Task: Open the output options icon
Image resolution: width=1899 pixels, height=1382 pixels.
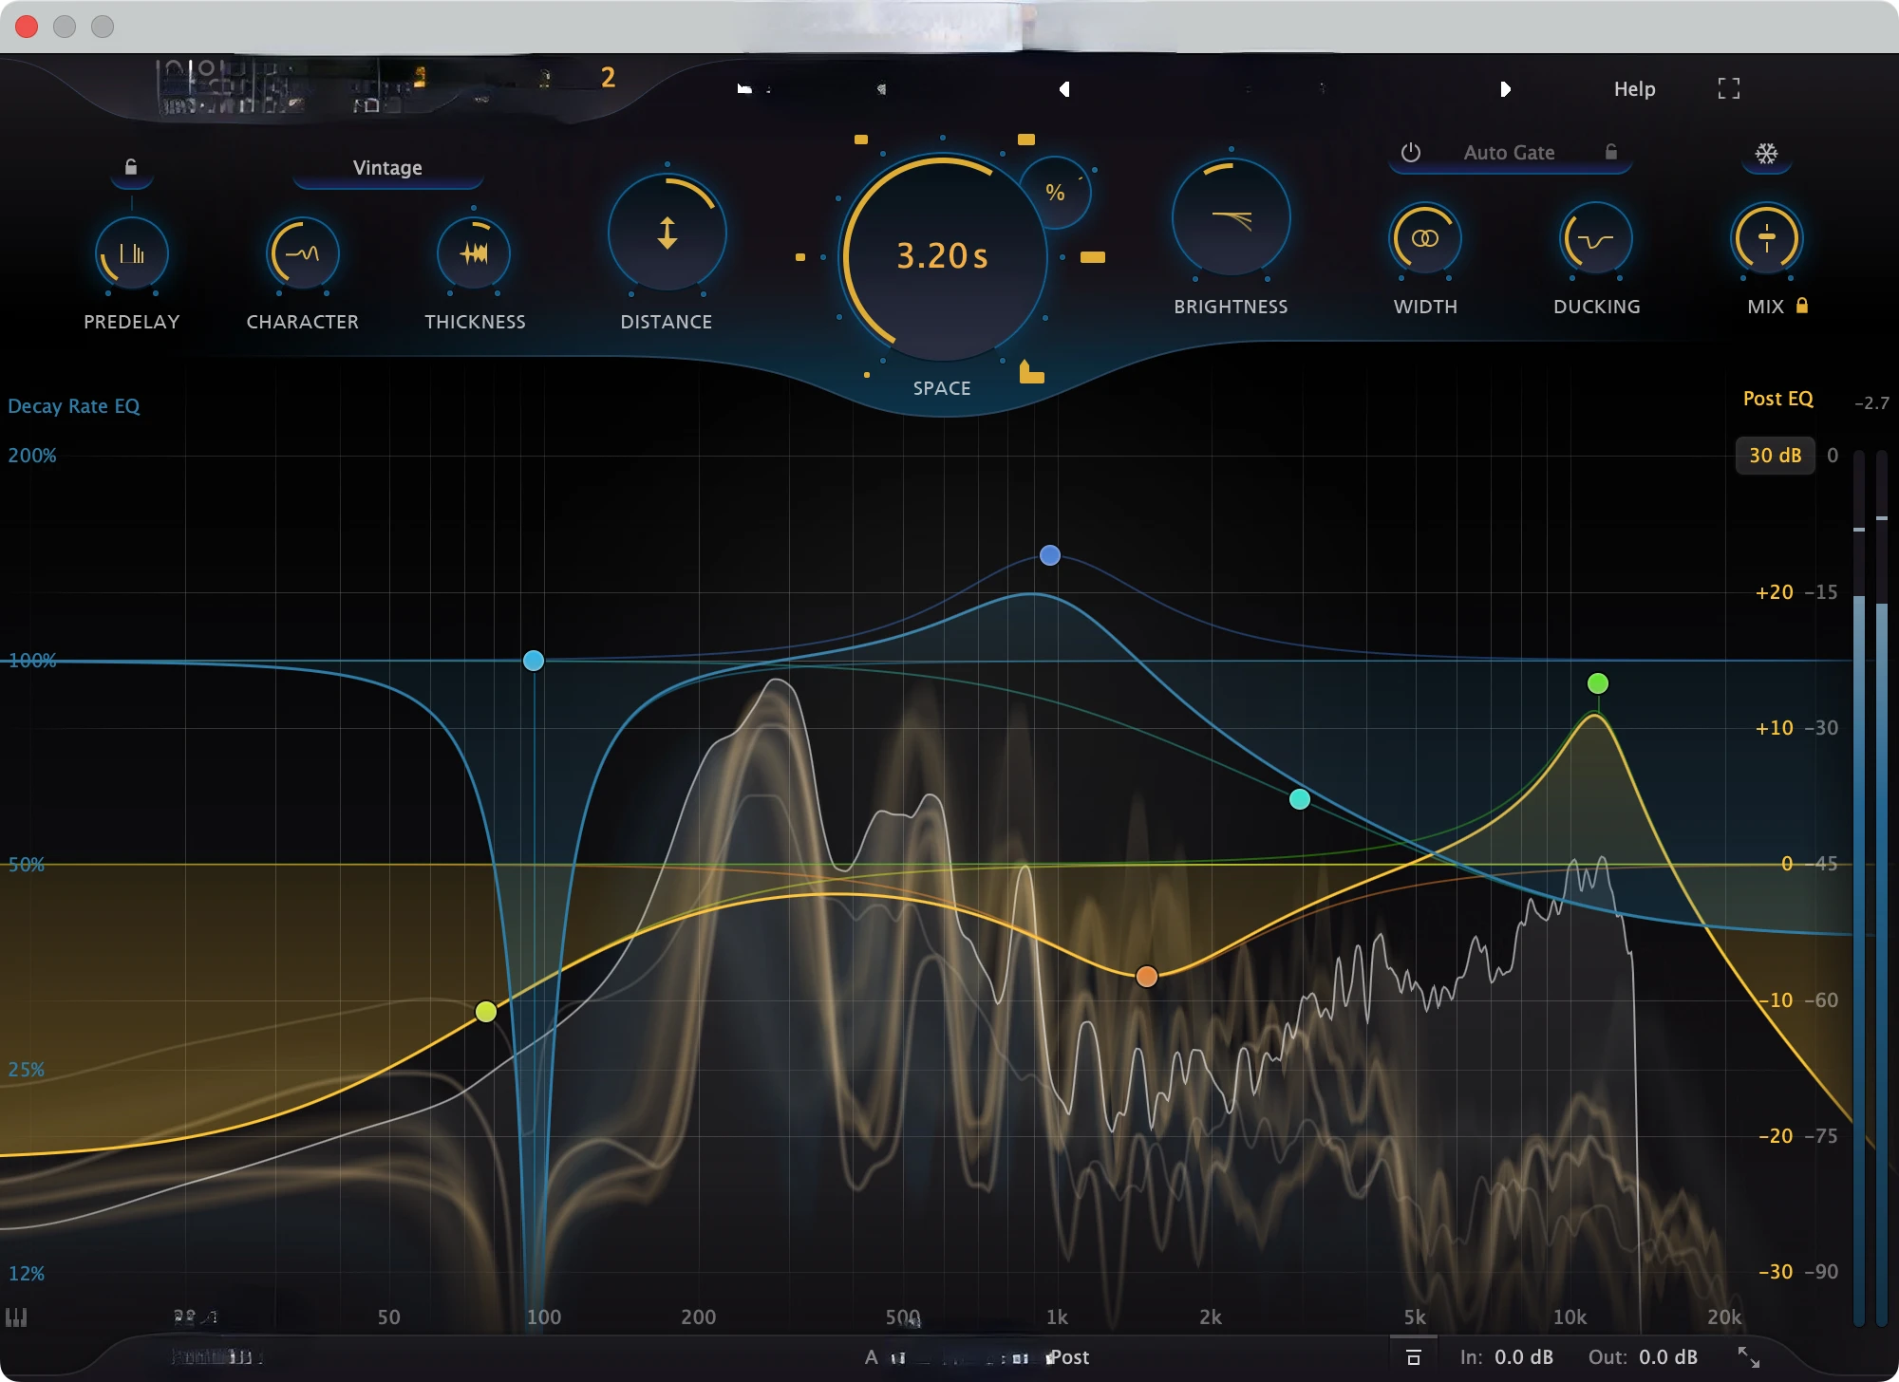Action: [x=1413, y=1357]
